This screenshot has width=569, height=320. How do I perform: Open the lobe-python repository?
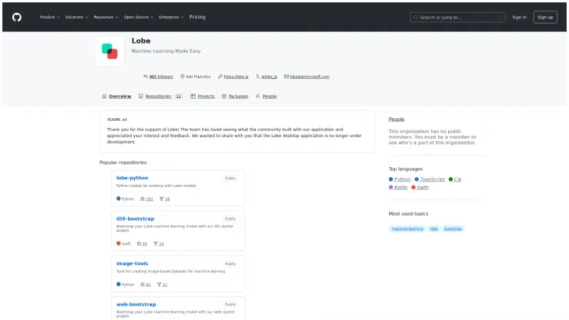132,178
